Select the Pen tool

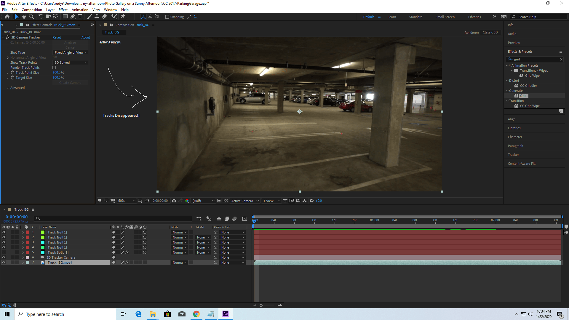coord(73,17)
